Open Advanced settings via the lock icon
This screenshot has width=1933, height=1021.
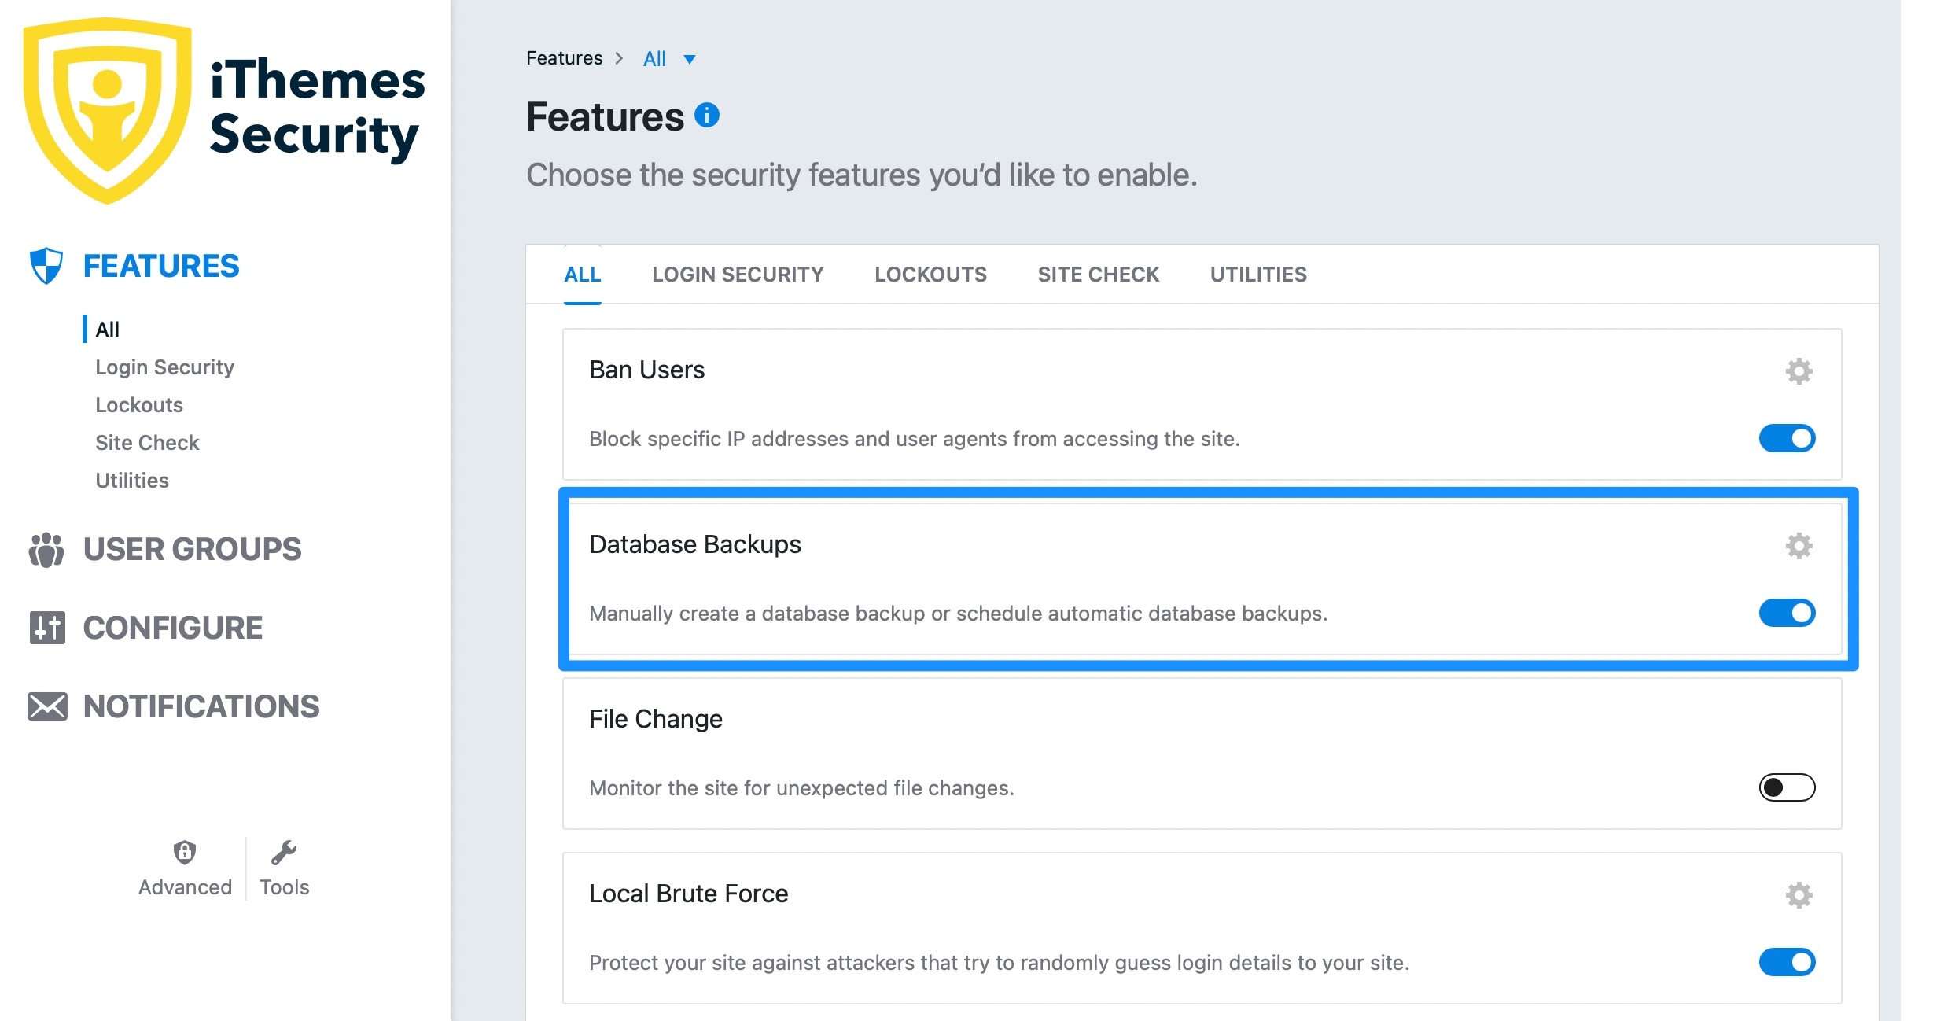click(184, 851)
